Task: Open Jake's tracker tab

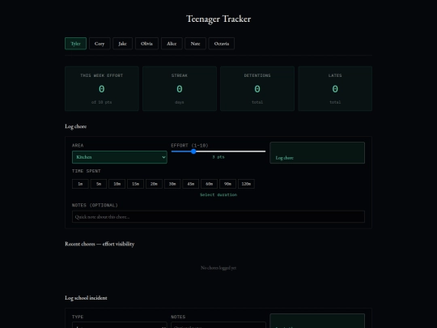Action: click(123, 44)
